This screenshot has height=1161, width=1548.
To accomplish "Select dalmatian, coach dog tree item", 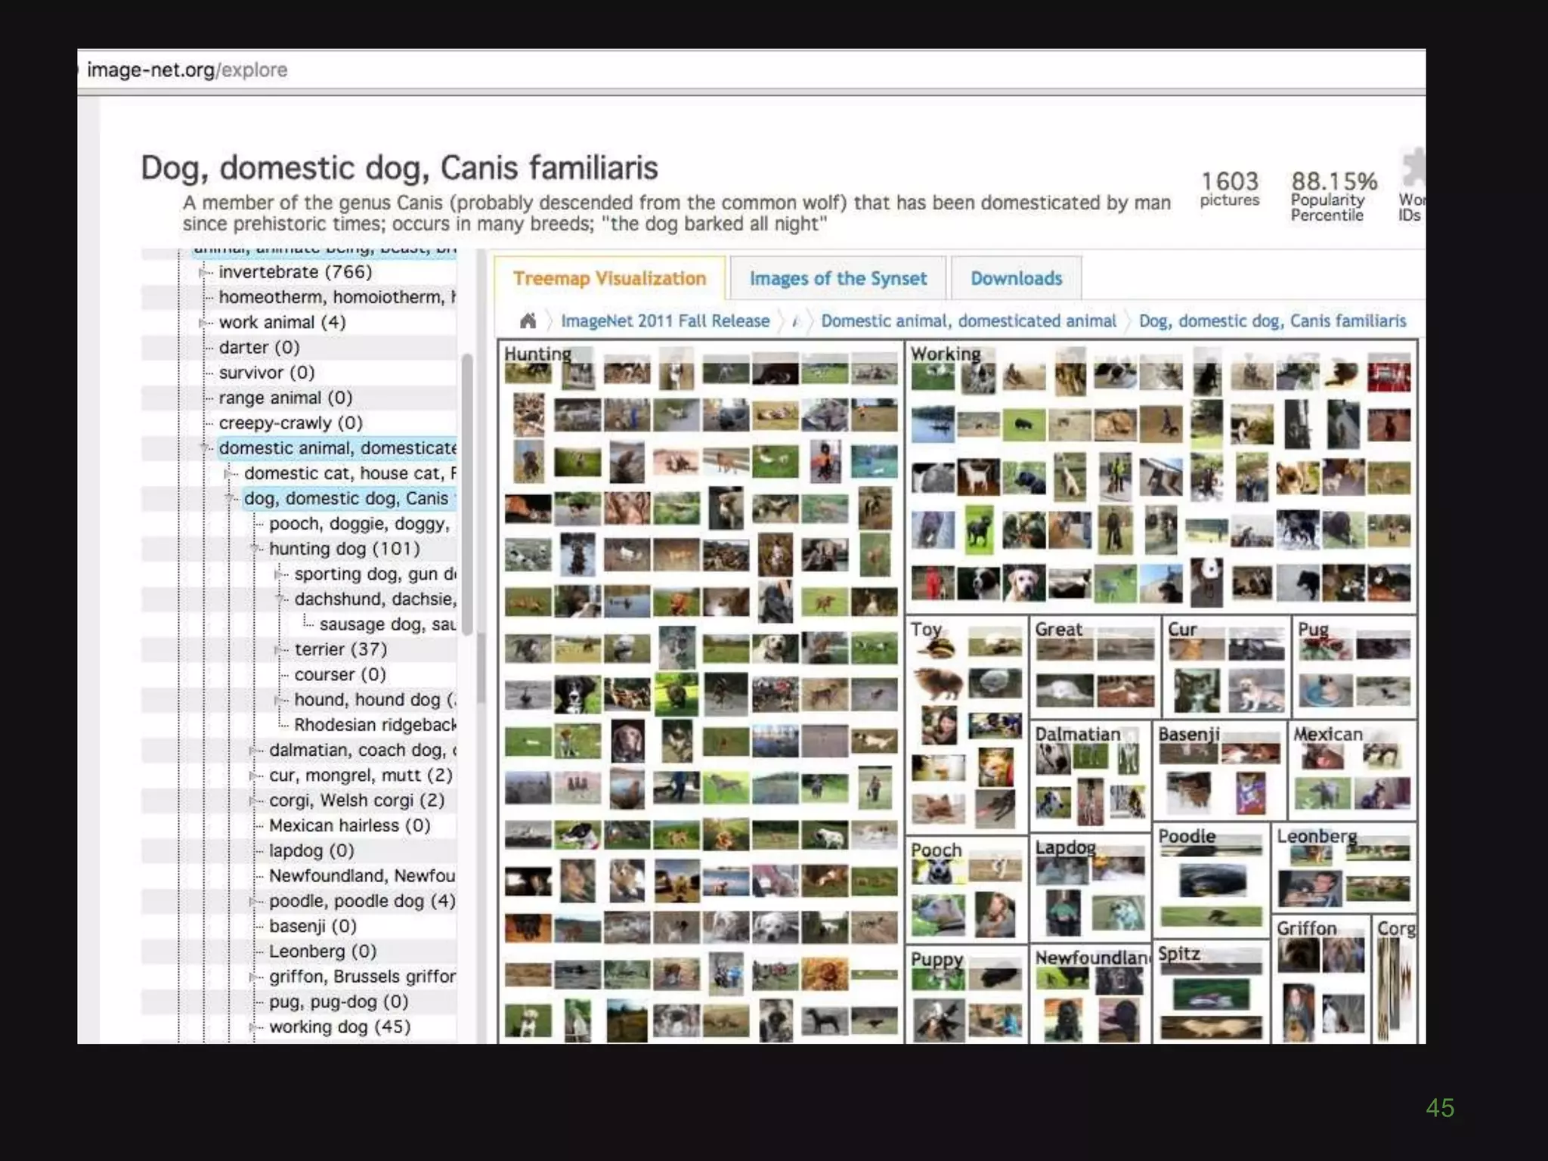I will pyautogui.click(x=363, y=750).
